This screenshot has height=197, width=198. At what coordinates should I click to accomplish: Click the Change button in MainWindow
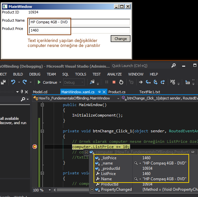(x=121, y=39)
